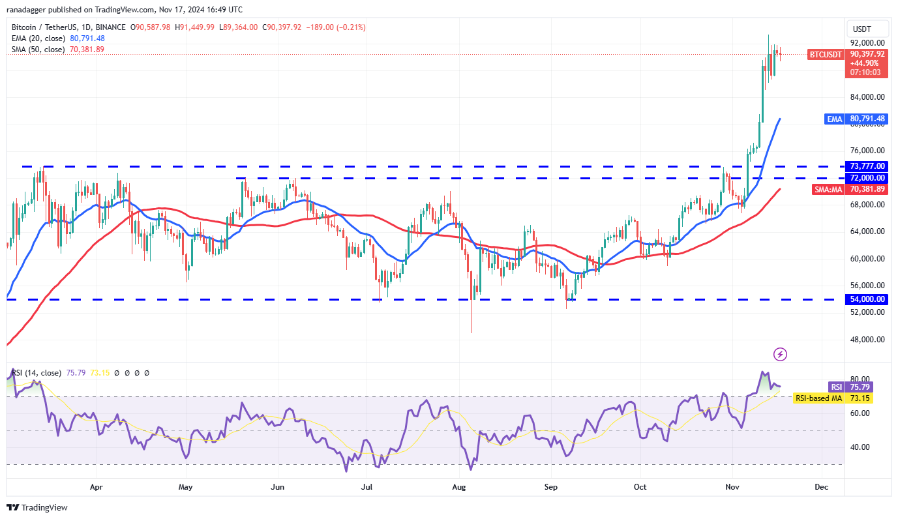Click the purple RSI scale label
Viewport: 898px width, 519px height.
point(836,387)
